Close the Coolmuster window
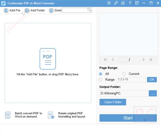The width and height of the screenshot is (161, 131). [158, 3]
